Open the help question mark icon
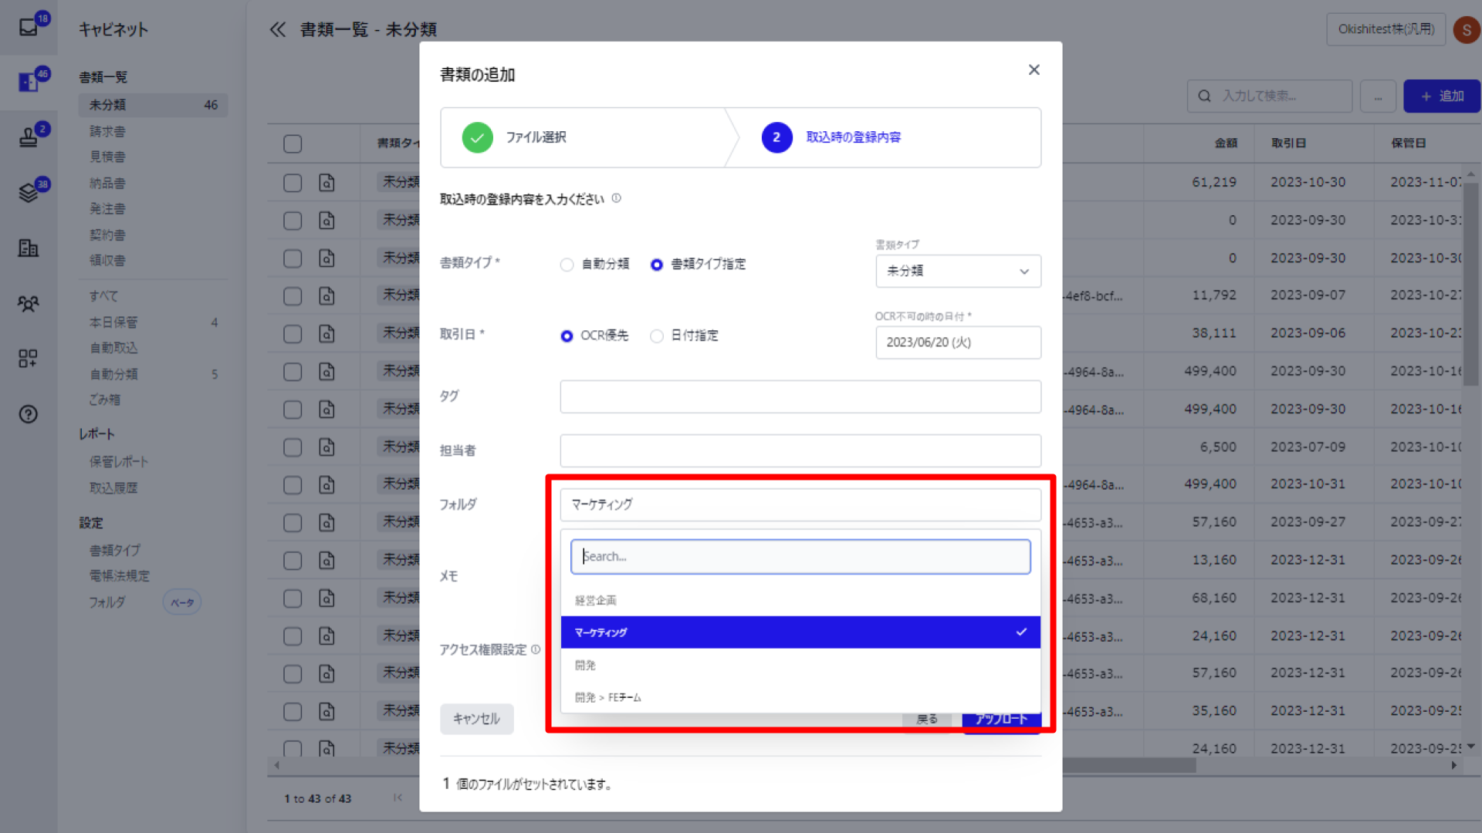The image size is (1482, 833). click(29, 414)
